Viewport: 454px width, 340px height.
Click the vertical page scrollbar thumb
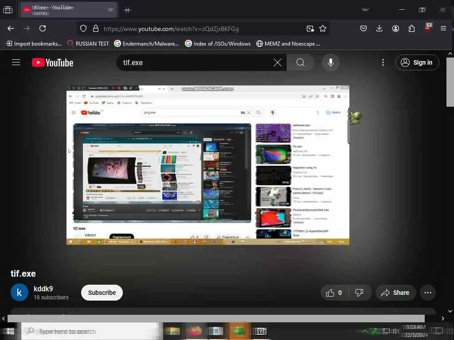pos(450,82)
